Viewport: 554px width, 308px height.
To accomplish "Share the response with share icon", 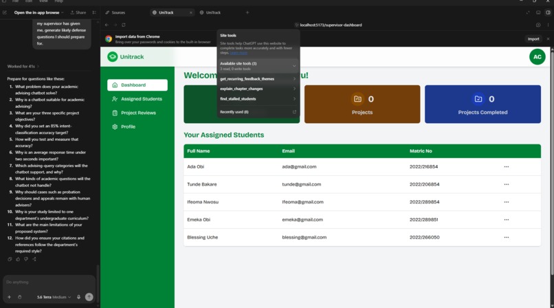I will (x=34, y=259).
